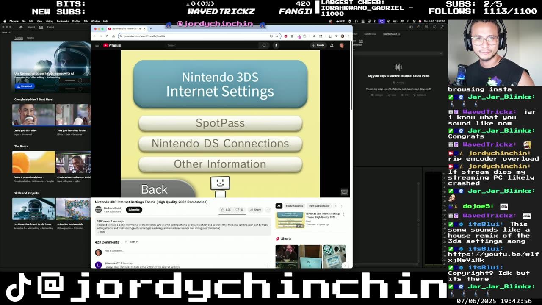This screenshot has height=305, width=542.
Task: Open the Essential Sound panel tab
Action: pyautogui.click(x=390, y=34)
